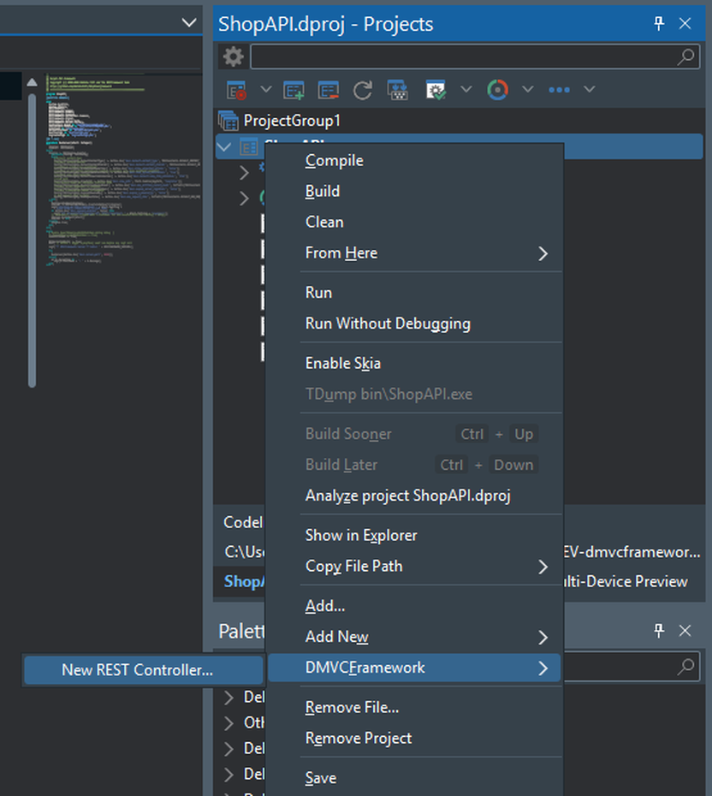The width and height of the screenshot is (712, 796).
Task: Click the minimap scroll up arrow
Action: click(32, 82)
